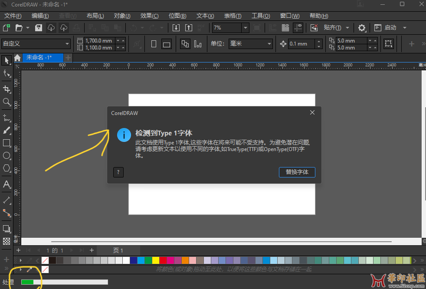Viewport: 426px width, 289px height.
Task: Click the 替换字体 button
Action: 297,172
